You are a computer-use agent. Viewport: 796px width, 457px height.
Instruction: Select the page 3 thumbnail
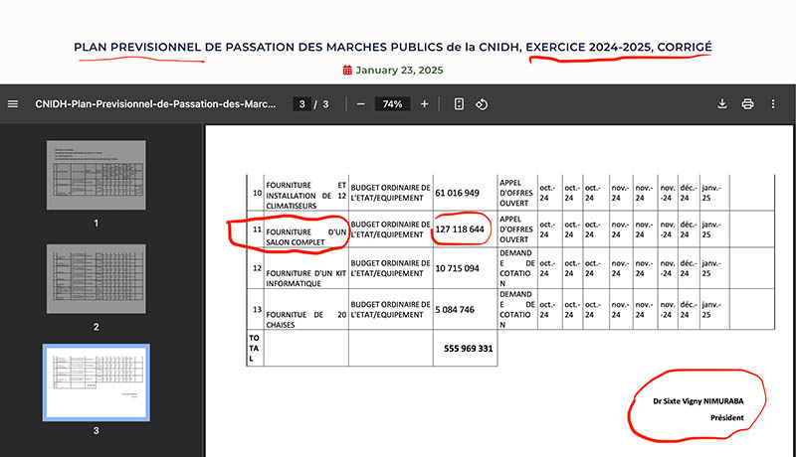click(x=96, y=382)
